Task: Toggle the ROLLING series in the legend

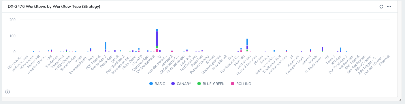Action: (241, 84)
